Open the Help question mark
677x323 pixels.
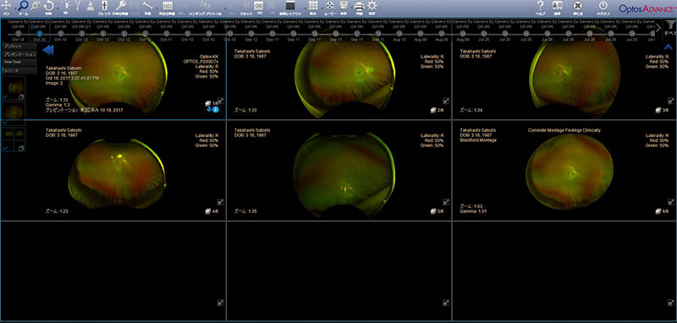click(x=540, y=6)
